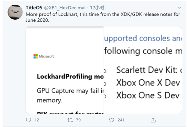Image resolution: width=187 pixels, height=127 pixels.
Task: Click the blue 'upported consoles' heading
Action: [x=143, y=38]
